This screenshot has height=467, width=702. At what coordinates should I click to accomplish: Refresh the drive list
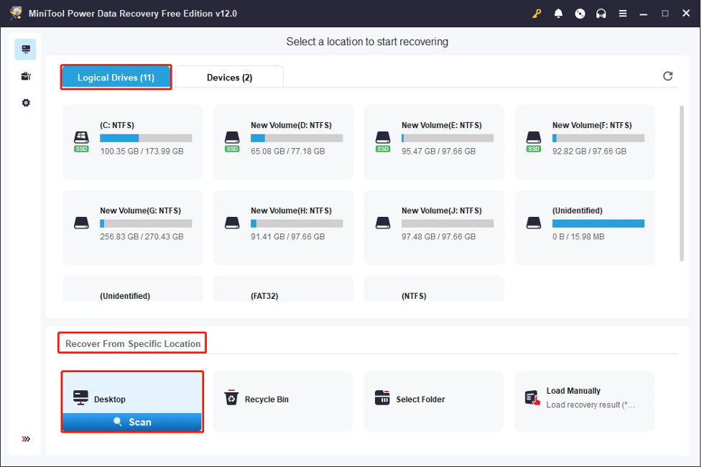[668, 75]
